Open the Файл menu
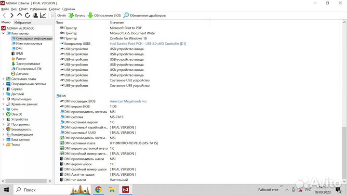347x195 pixels. [5, 9]
